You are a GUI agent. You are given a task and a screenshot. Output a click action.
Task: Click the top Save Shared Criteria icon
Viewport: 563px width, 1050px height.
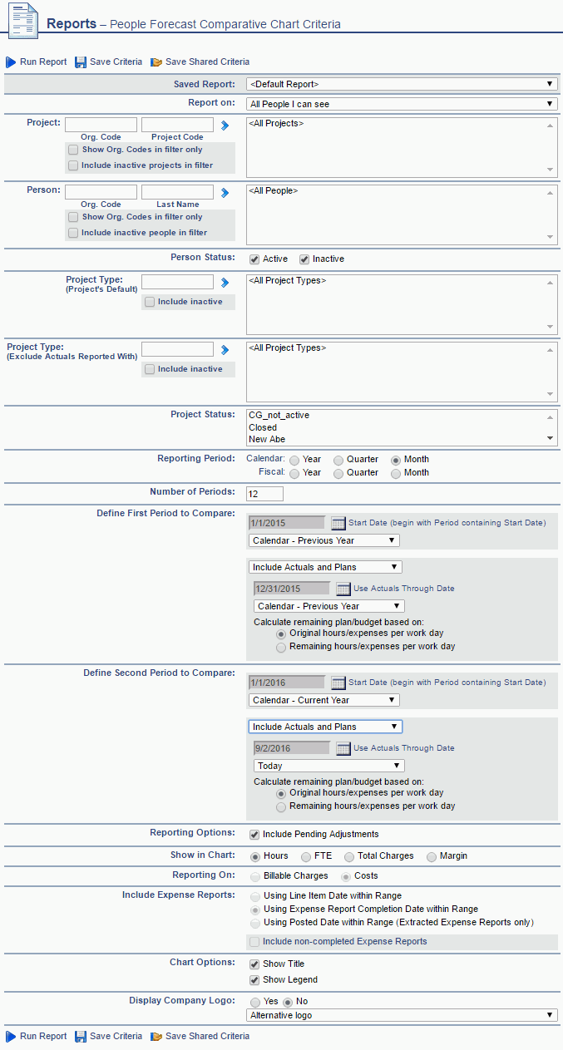156,62
